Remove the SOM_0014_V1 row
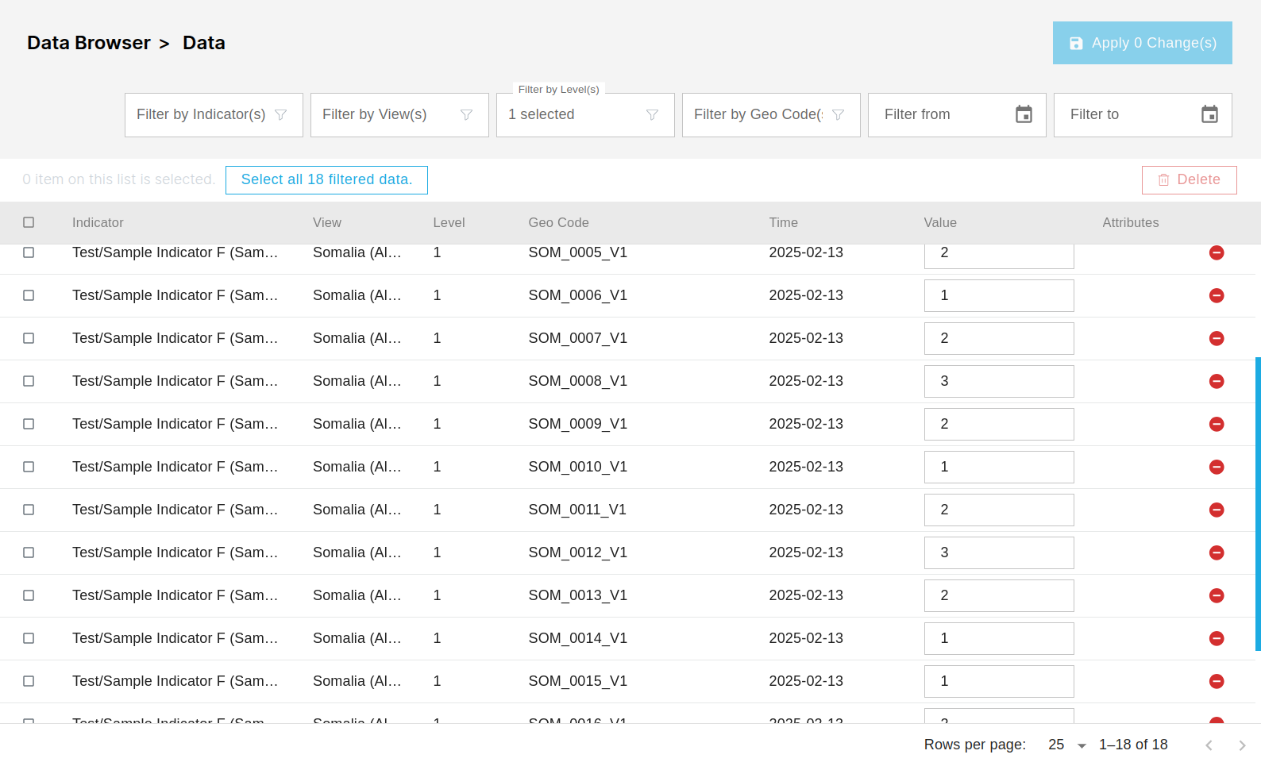The width and height of the screenshot is (1261, 766). [x=1216, y=638]
